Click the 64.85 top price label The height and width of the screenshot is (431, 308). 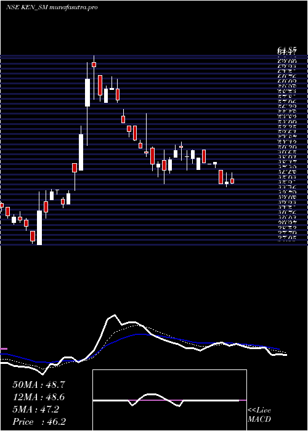coord(287,49)
